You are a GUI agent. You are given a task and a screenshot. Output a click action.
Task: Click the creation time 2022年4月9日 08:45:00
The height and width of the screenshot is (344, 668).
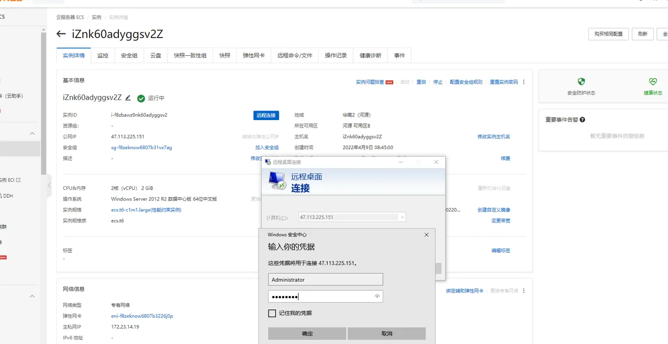(368, 148)
